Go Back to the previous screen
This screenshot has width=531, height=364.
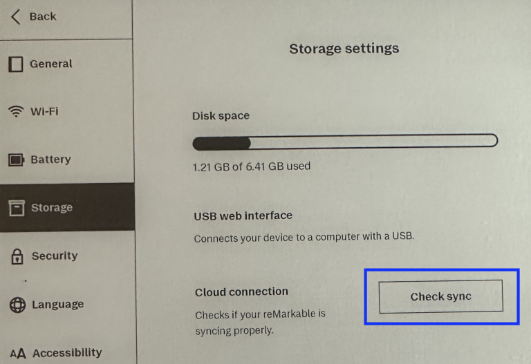(x=42, y=17)
